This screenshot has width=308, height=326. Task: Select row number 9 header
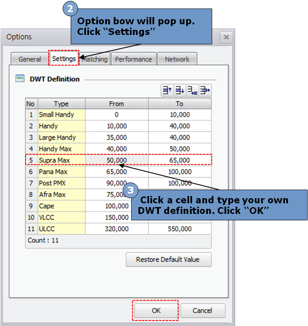tap(32, 206)
